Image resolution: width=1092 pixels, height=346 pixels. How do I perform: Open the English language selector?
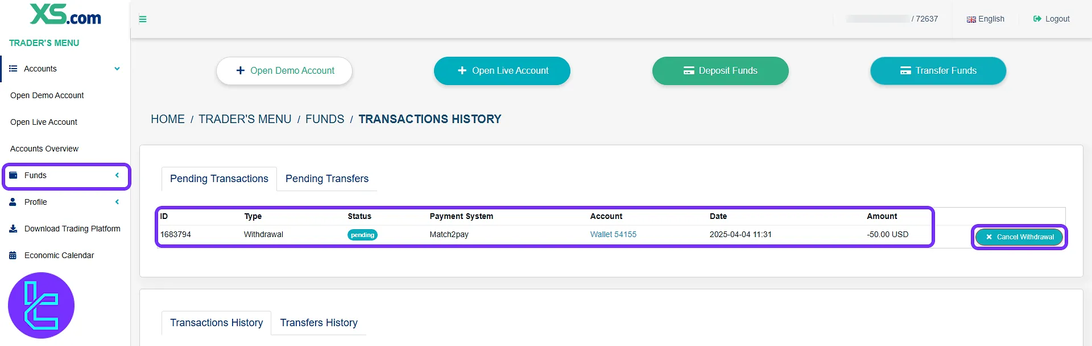pos(986,19)
